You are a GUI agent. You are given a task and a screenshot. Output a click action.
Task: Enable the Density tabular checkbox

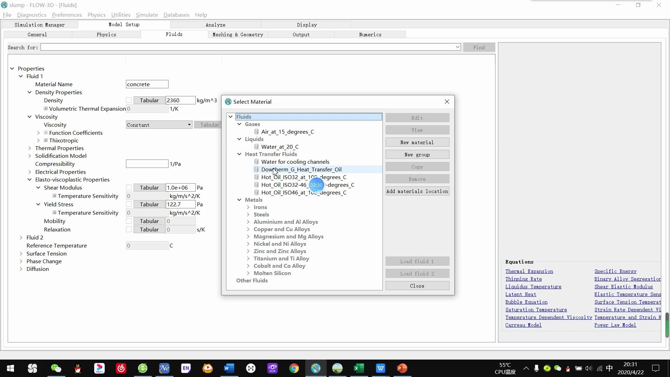point(129,101)
